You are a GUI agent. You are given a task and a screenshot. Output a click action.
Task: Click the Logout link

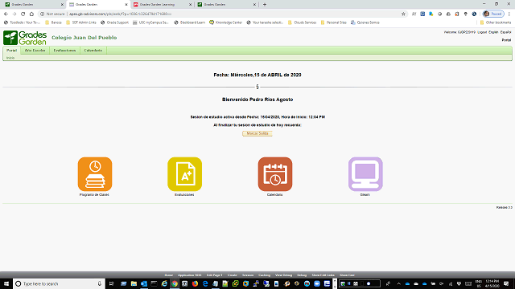[x=482, y=32]
